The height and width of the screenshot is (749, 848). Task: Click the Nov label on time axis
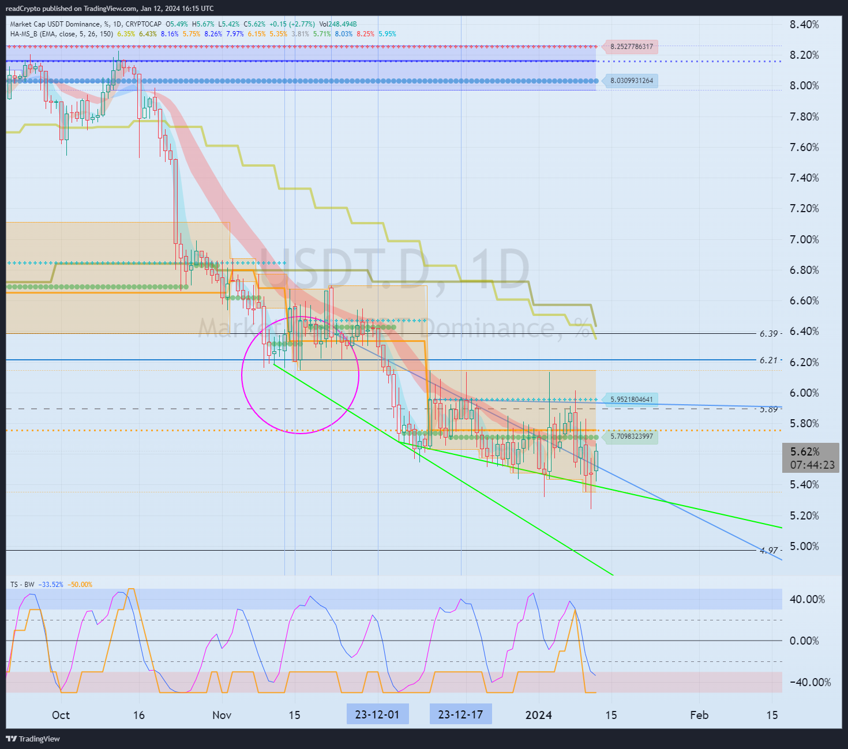(x=222, y=715)
